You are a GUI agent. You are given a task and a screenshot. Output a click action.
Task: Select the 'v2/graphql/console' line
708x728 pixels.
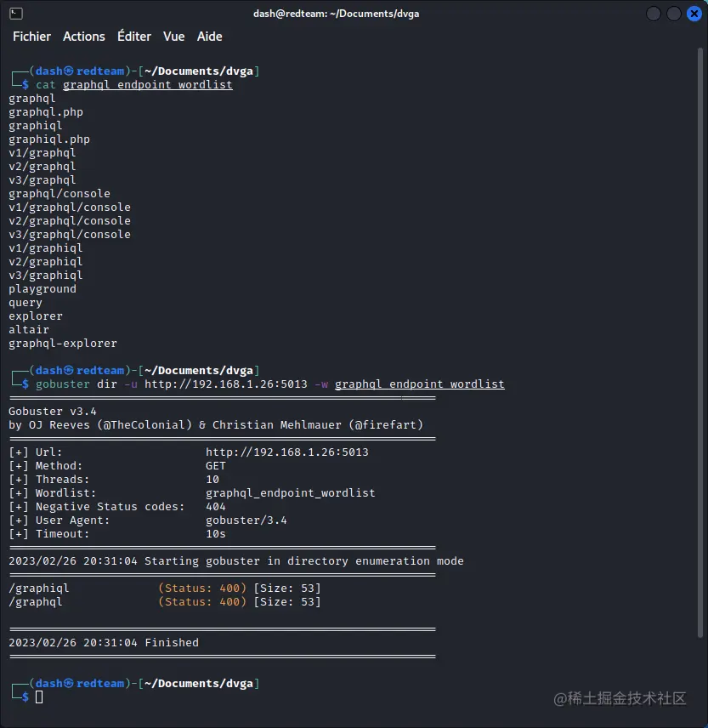coord(70,221)
